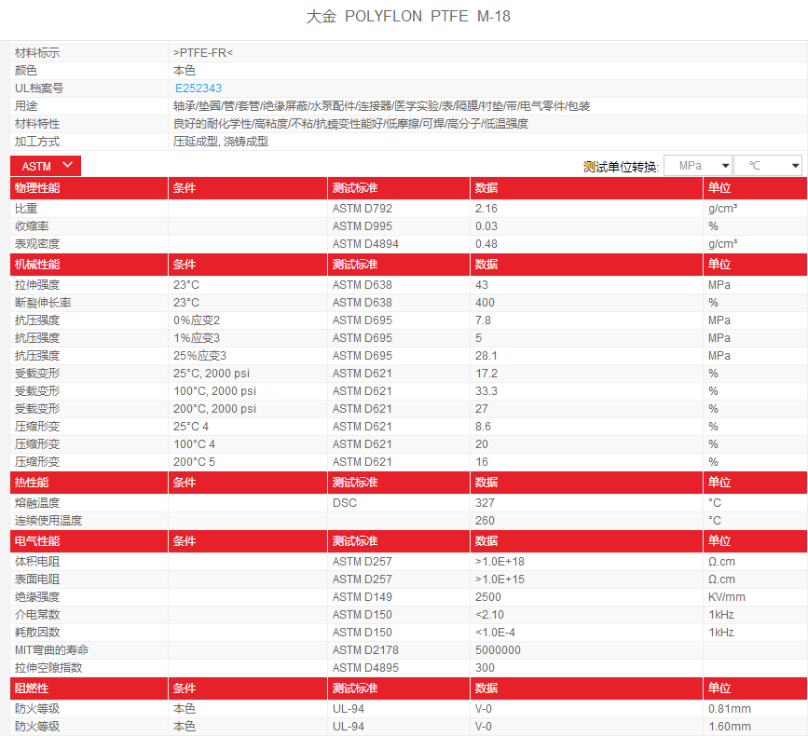Select the 拉伸强度 value 43
808x736 pixels.
482,285
